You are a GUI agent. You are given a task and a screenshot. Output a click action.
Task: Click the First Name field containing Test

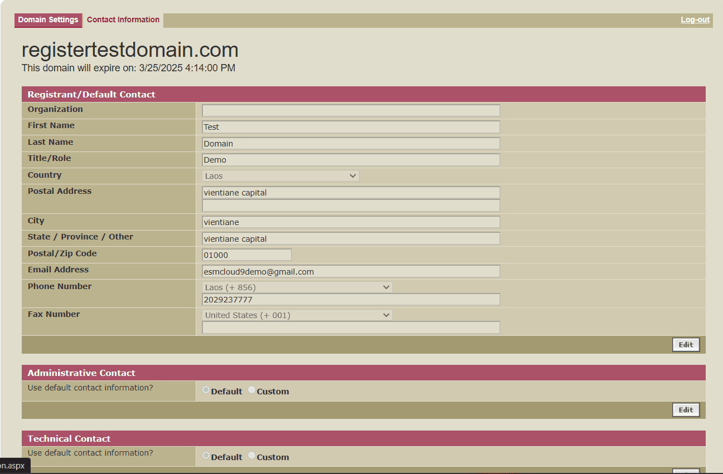[351, 127]
